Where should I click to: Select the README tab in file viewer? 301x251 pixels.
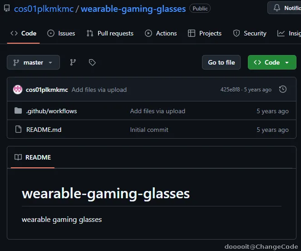[x=33, y=157]
